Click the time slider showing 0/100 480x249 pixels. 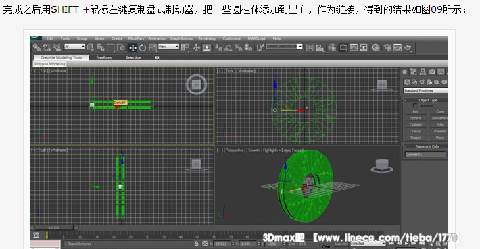click(x=54, y=228)
